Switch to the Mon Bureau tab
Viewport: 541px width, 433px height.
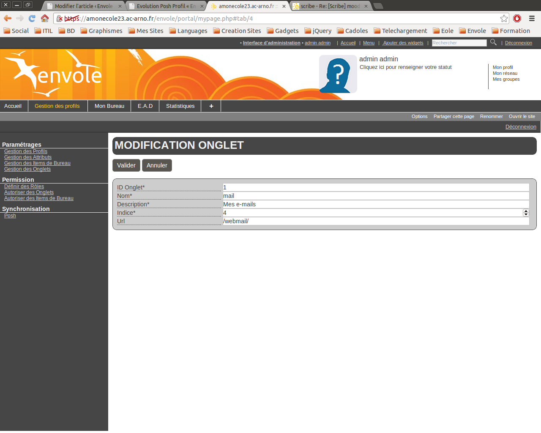coord(109,106)
